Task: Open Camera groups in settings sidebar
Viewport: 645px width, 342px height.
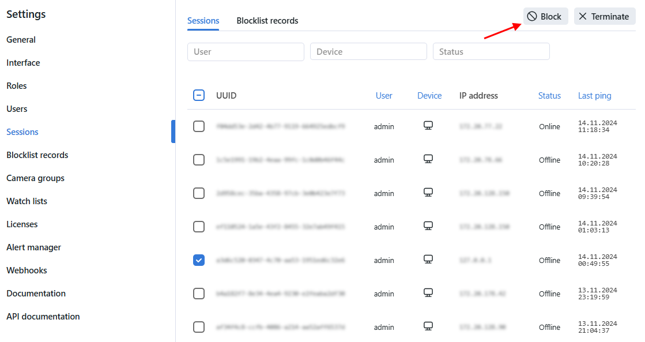Action: (35, 178)
